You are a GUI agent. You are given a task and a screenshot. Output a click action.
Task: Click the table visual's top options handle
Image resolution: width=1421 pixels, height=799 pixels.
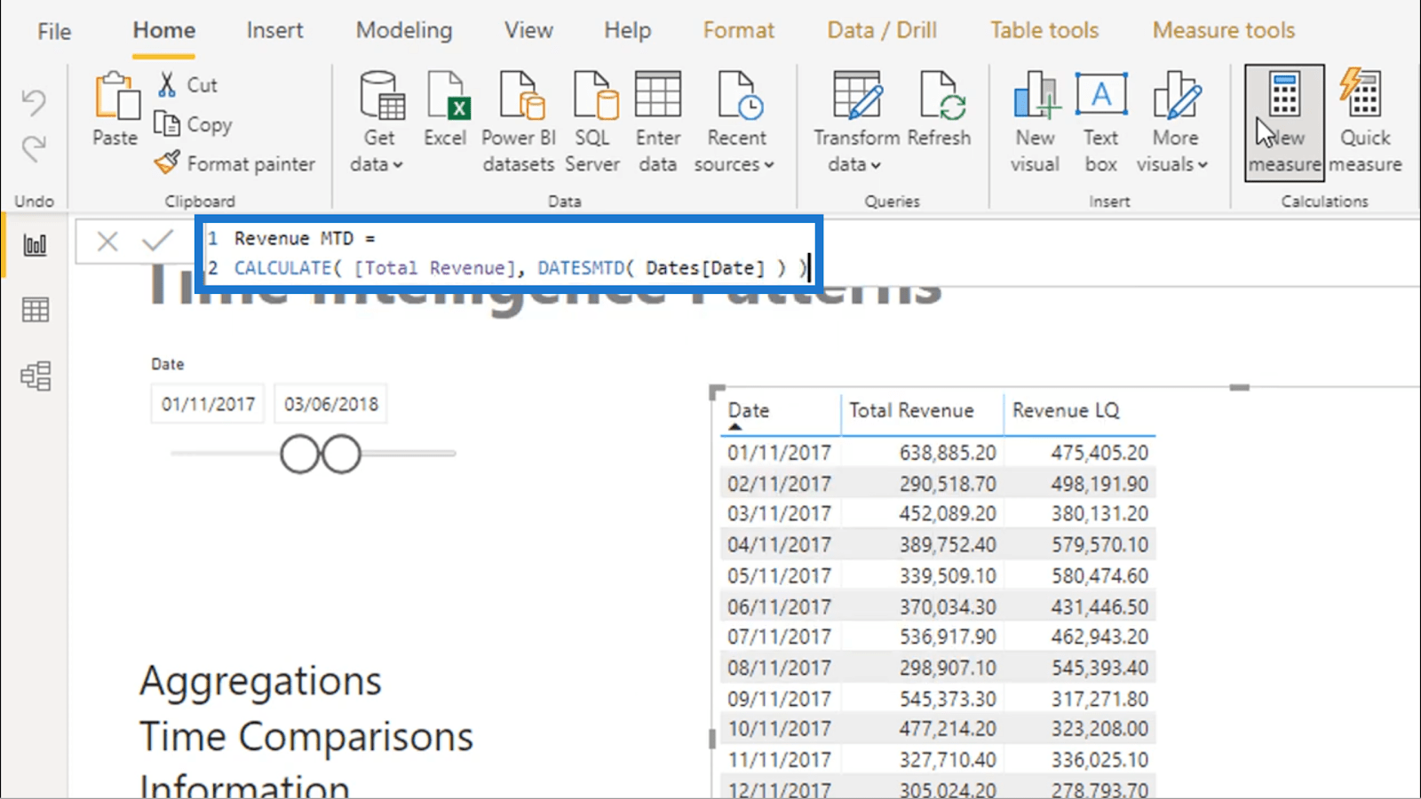1240,387
